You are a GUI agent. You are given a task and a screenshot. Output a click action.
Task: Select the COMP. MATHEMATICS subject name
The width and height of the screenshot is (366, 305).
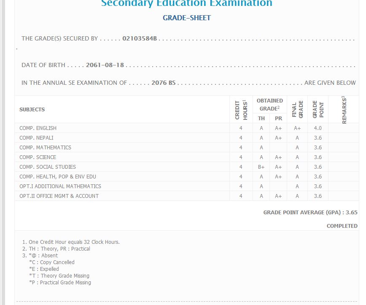(x=45, y=148)
